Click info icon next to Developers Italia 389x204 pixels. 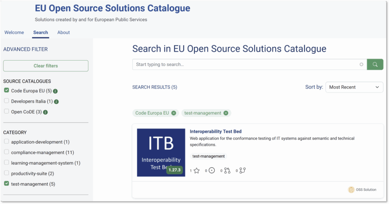[x=56, y=102]
